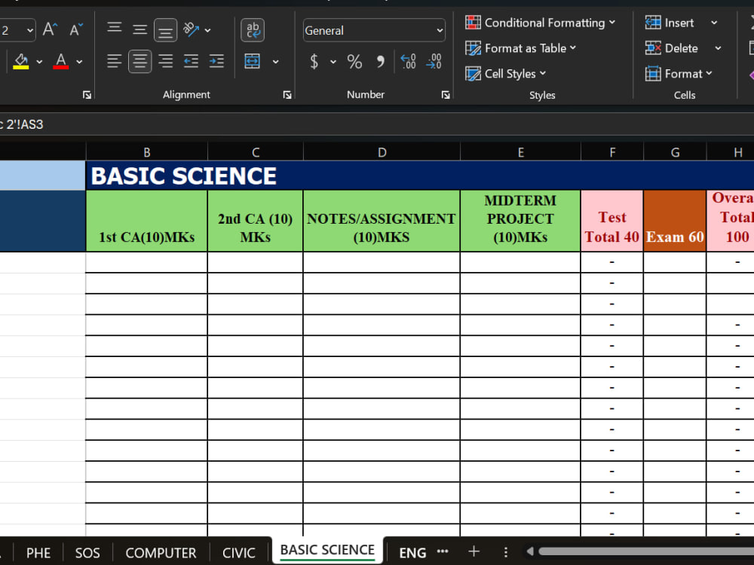Open Font settings dialog launcher
The image size is (754, 565).
87,95
